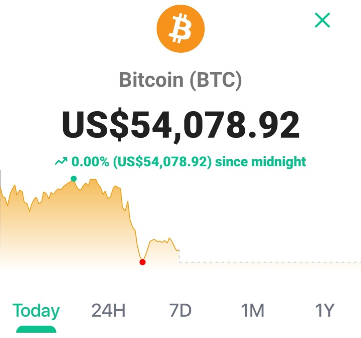Screen dimensions: 361x338
Task: Select the red daily low dot
Action: tap(142, 262)
